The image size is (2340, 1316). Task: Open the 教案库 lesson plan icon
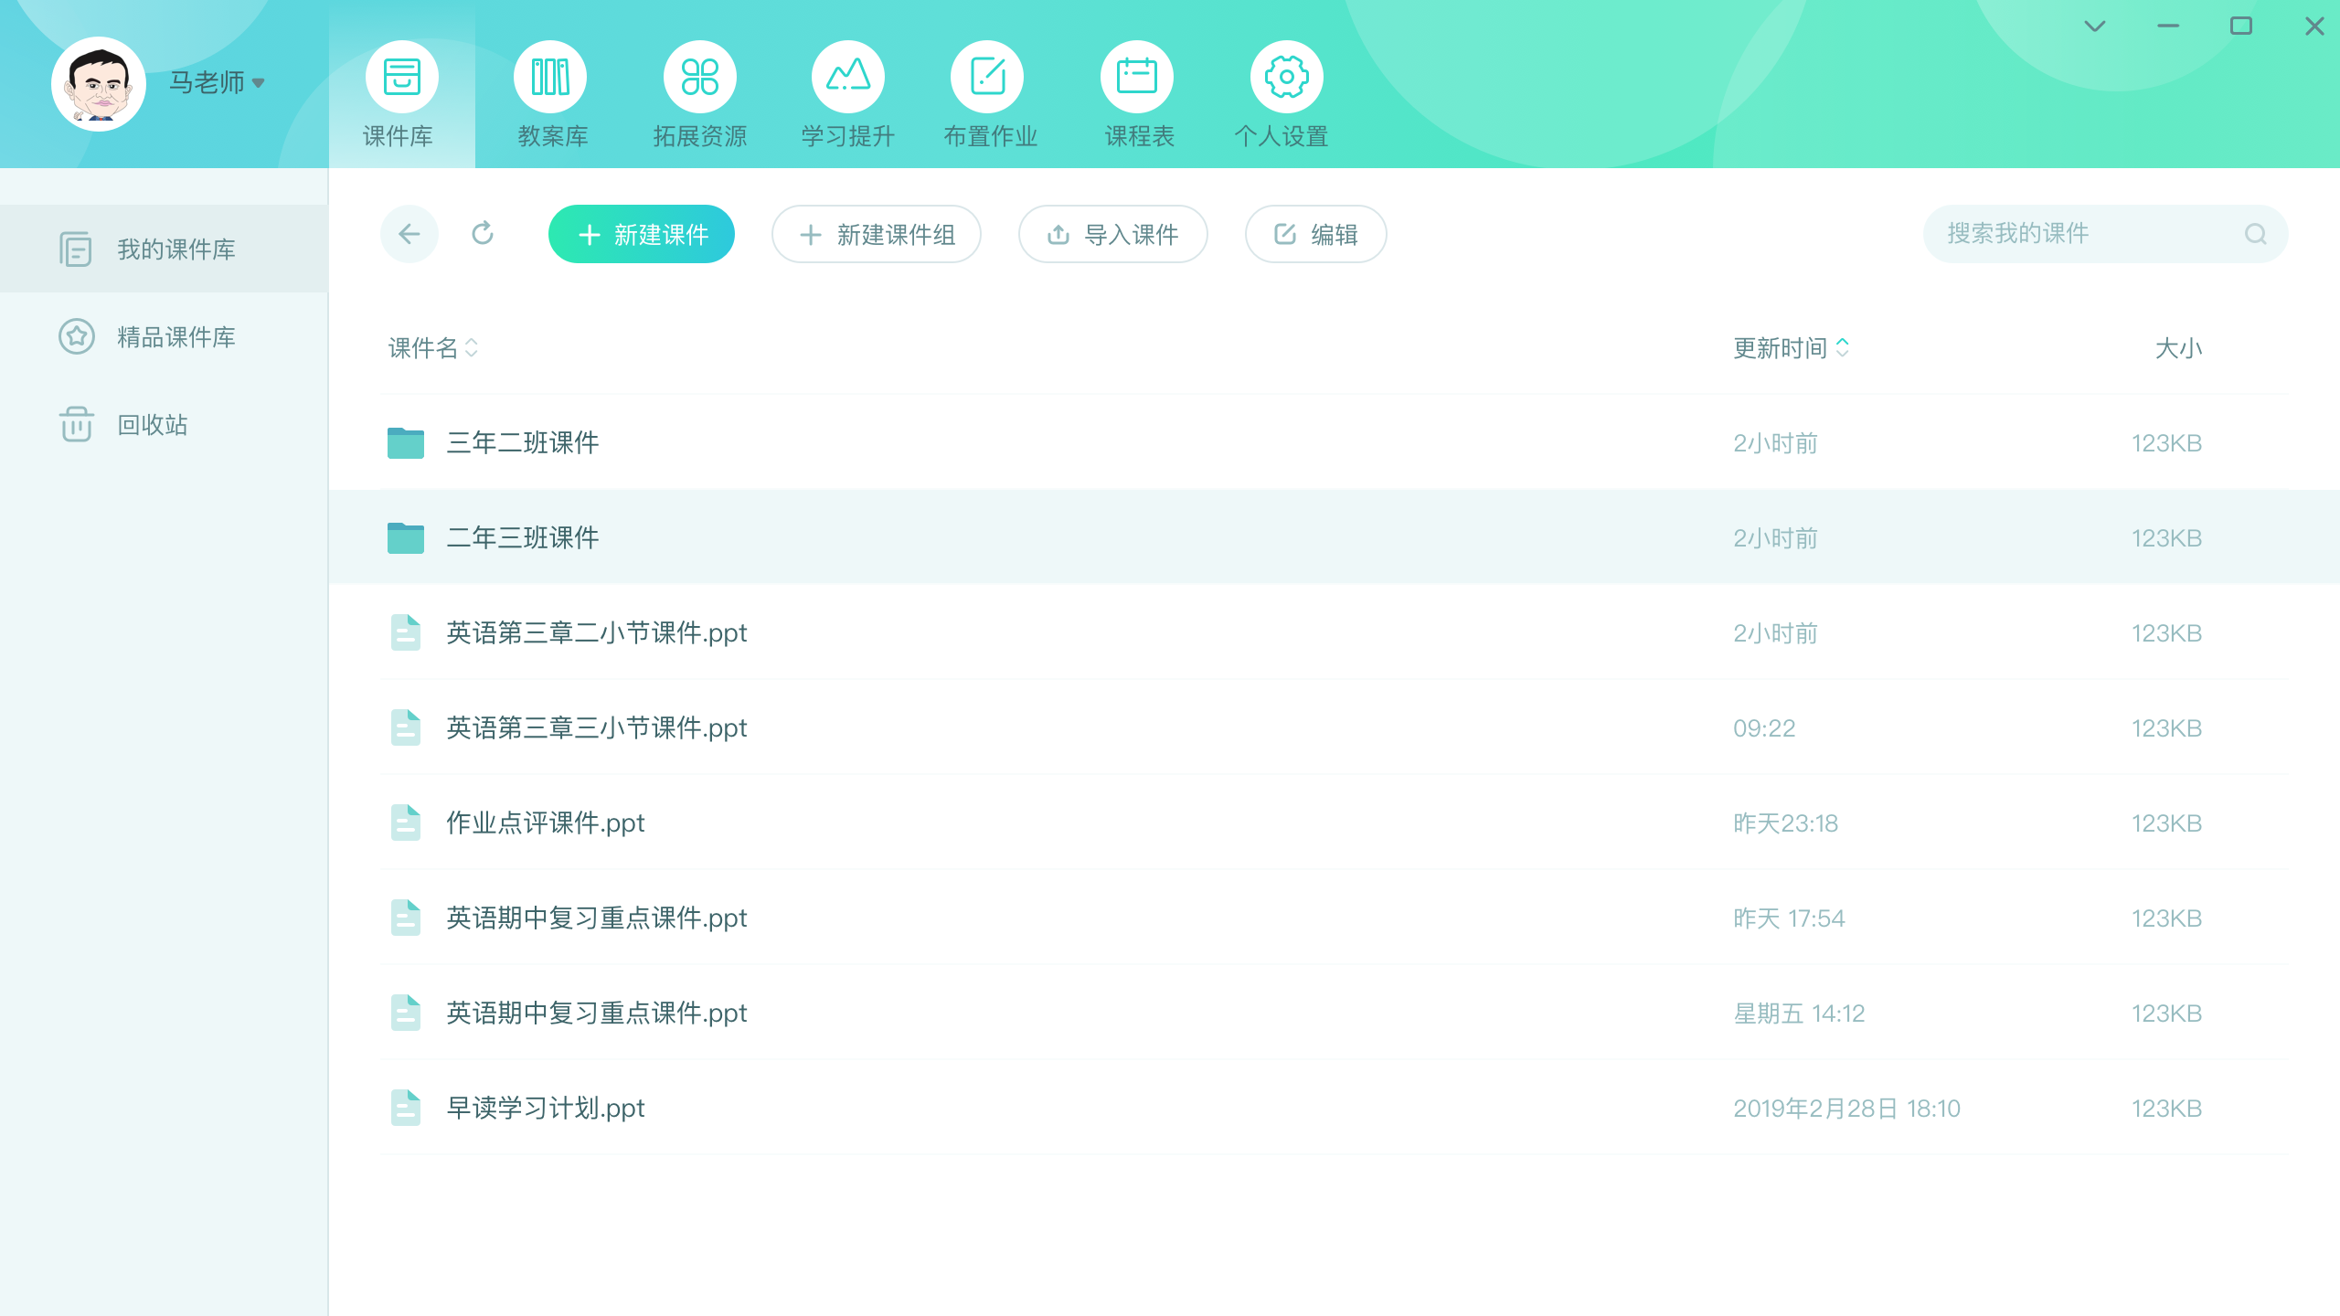coord(550,78)
